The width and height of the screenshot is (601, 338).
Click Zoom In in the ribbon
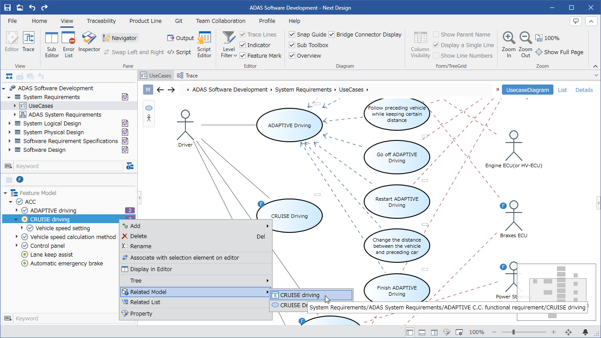(509, 44)
